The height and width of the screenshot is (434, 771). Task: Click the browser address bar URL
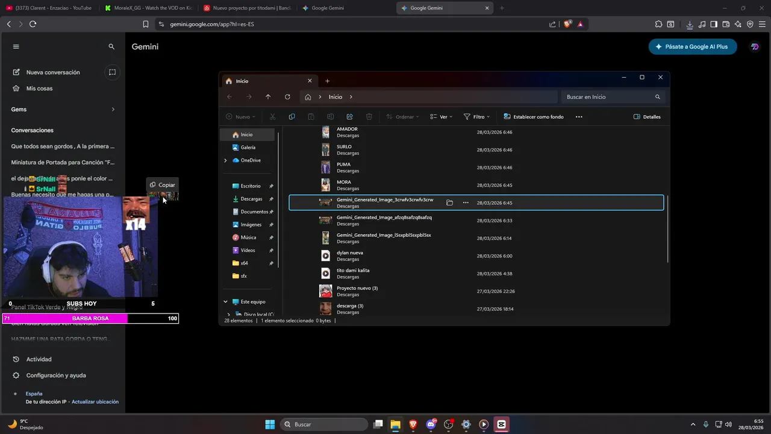pos(212,24)
